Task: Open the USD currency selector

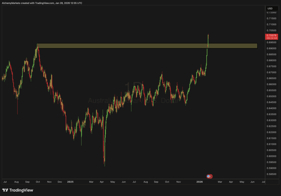Action: tap(272, 8)
